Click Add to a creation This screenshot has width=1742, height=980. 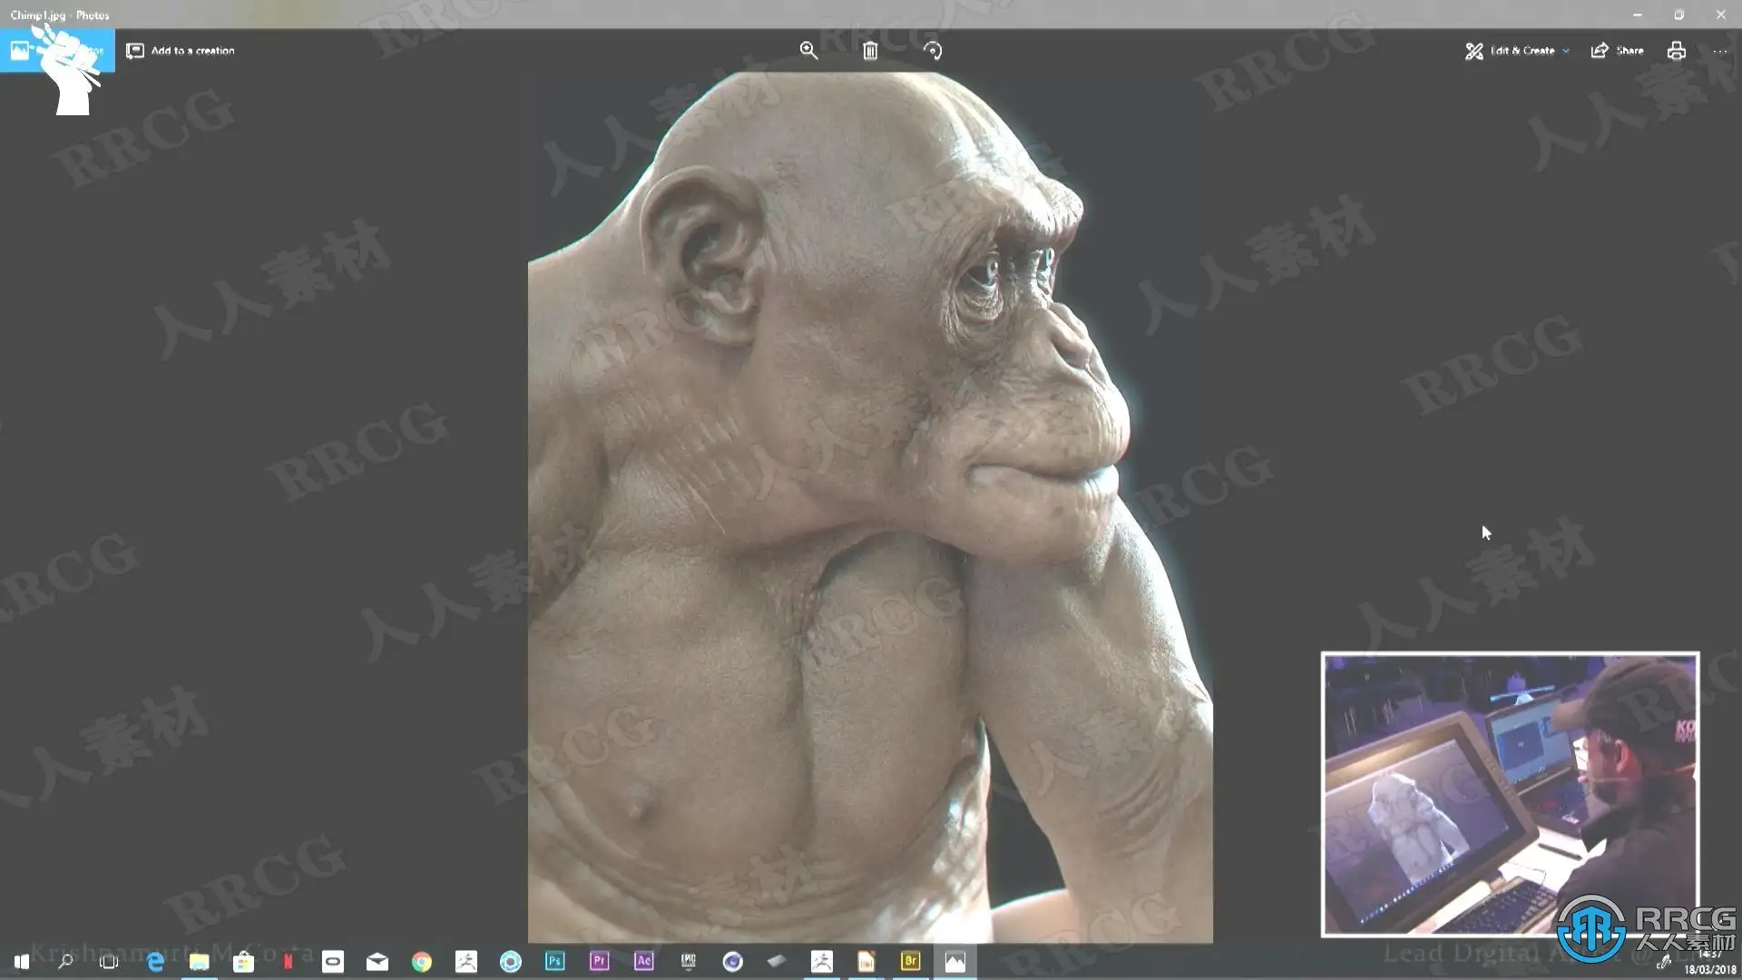click(181, 51)
